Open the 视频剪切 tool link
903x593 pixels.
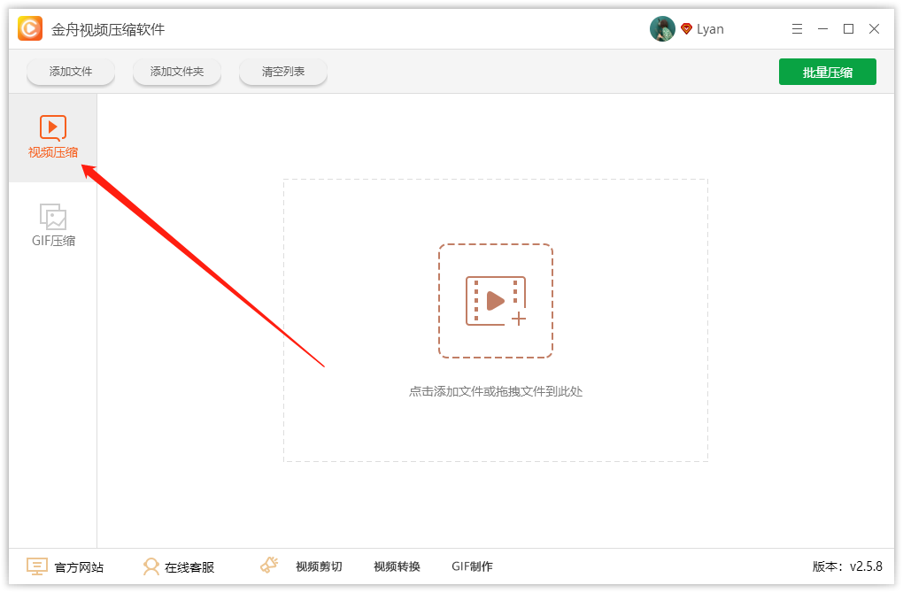[x=319, y=566]
